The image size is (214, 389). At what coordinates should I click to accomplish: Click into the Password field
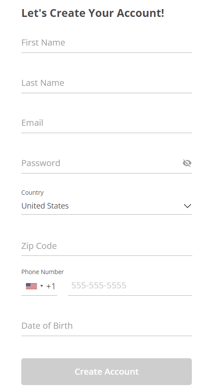tap(101, 163)
